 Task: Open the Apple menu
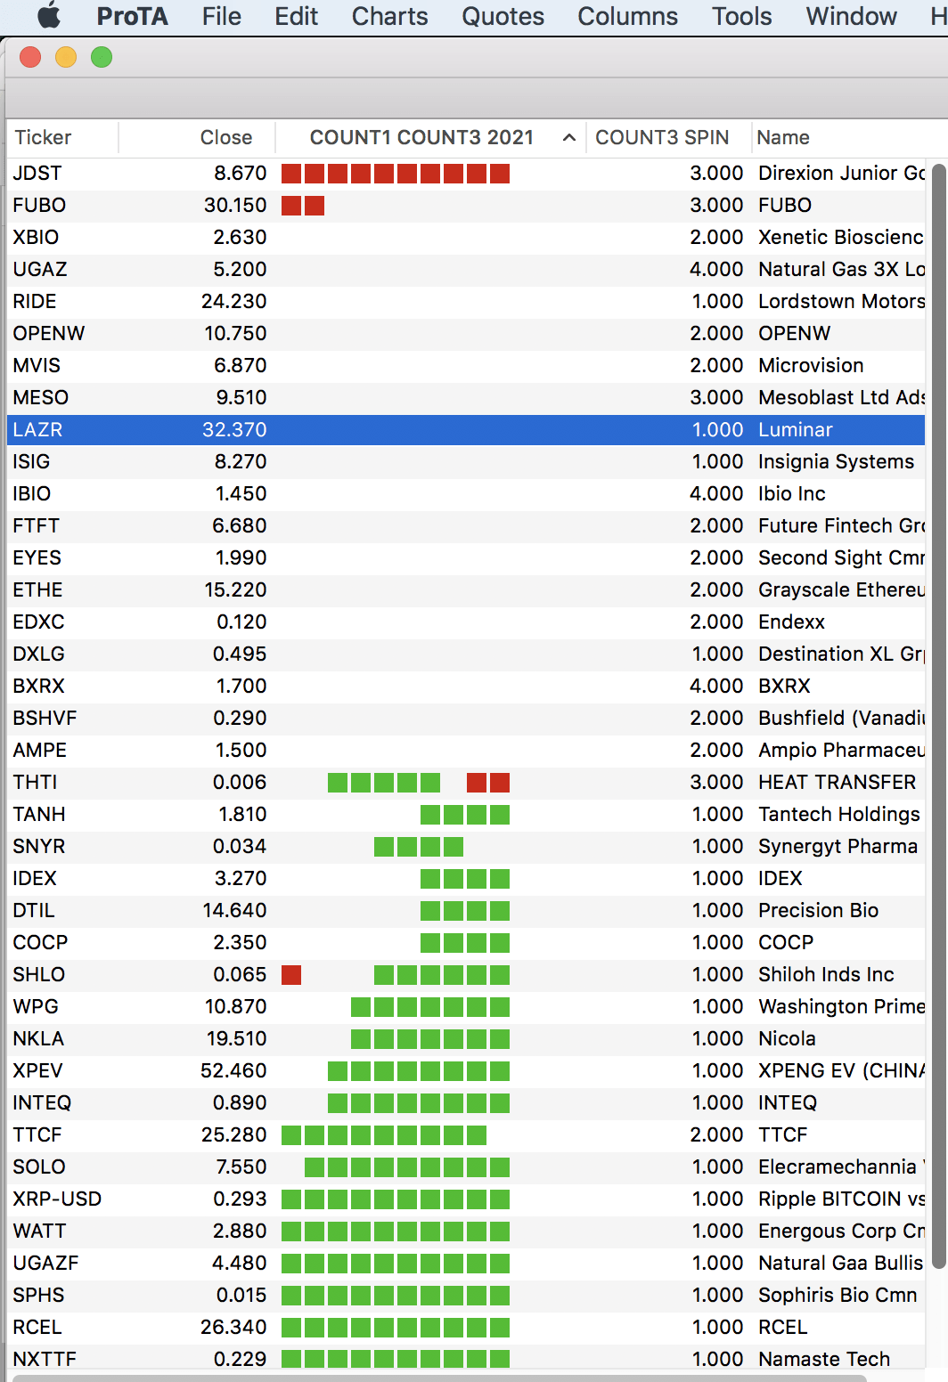pos(49,16)
